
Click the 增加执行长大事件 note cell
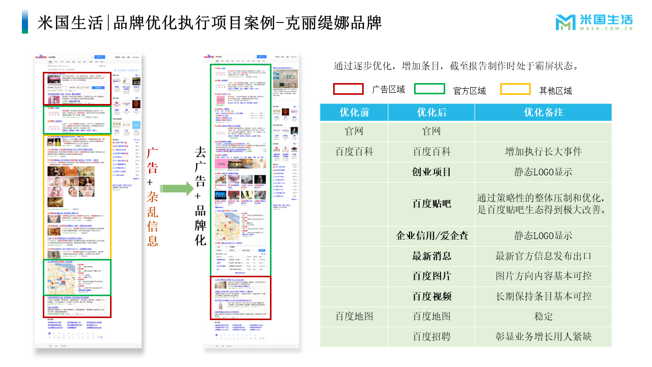(544, 152)
